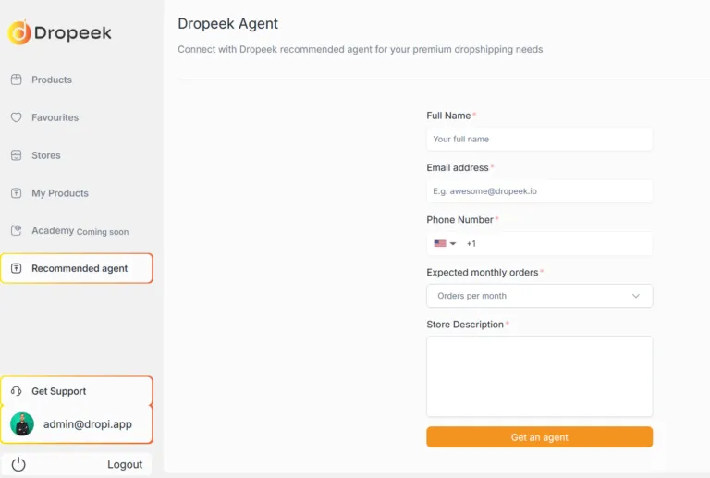The image size is (710, 478).
Task: Click the Academy icon in sidebar
Action: (16, 230)
